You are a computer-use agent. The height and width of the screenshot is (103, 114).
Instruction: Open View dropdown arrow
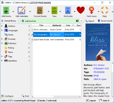pyautogui.click(x=60, y=11)
